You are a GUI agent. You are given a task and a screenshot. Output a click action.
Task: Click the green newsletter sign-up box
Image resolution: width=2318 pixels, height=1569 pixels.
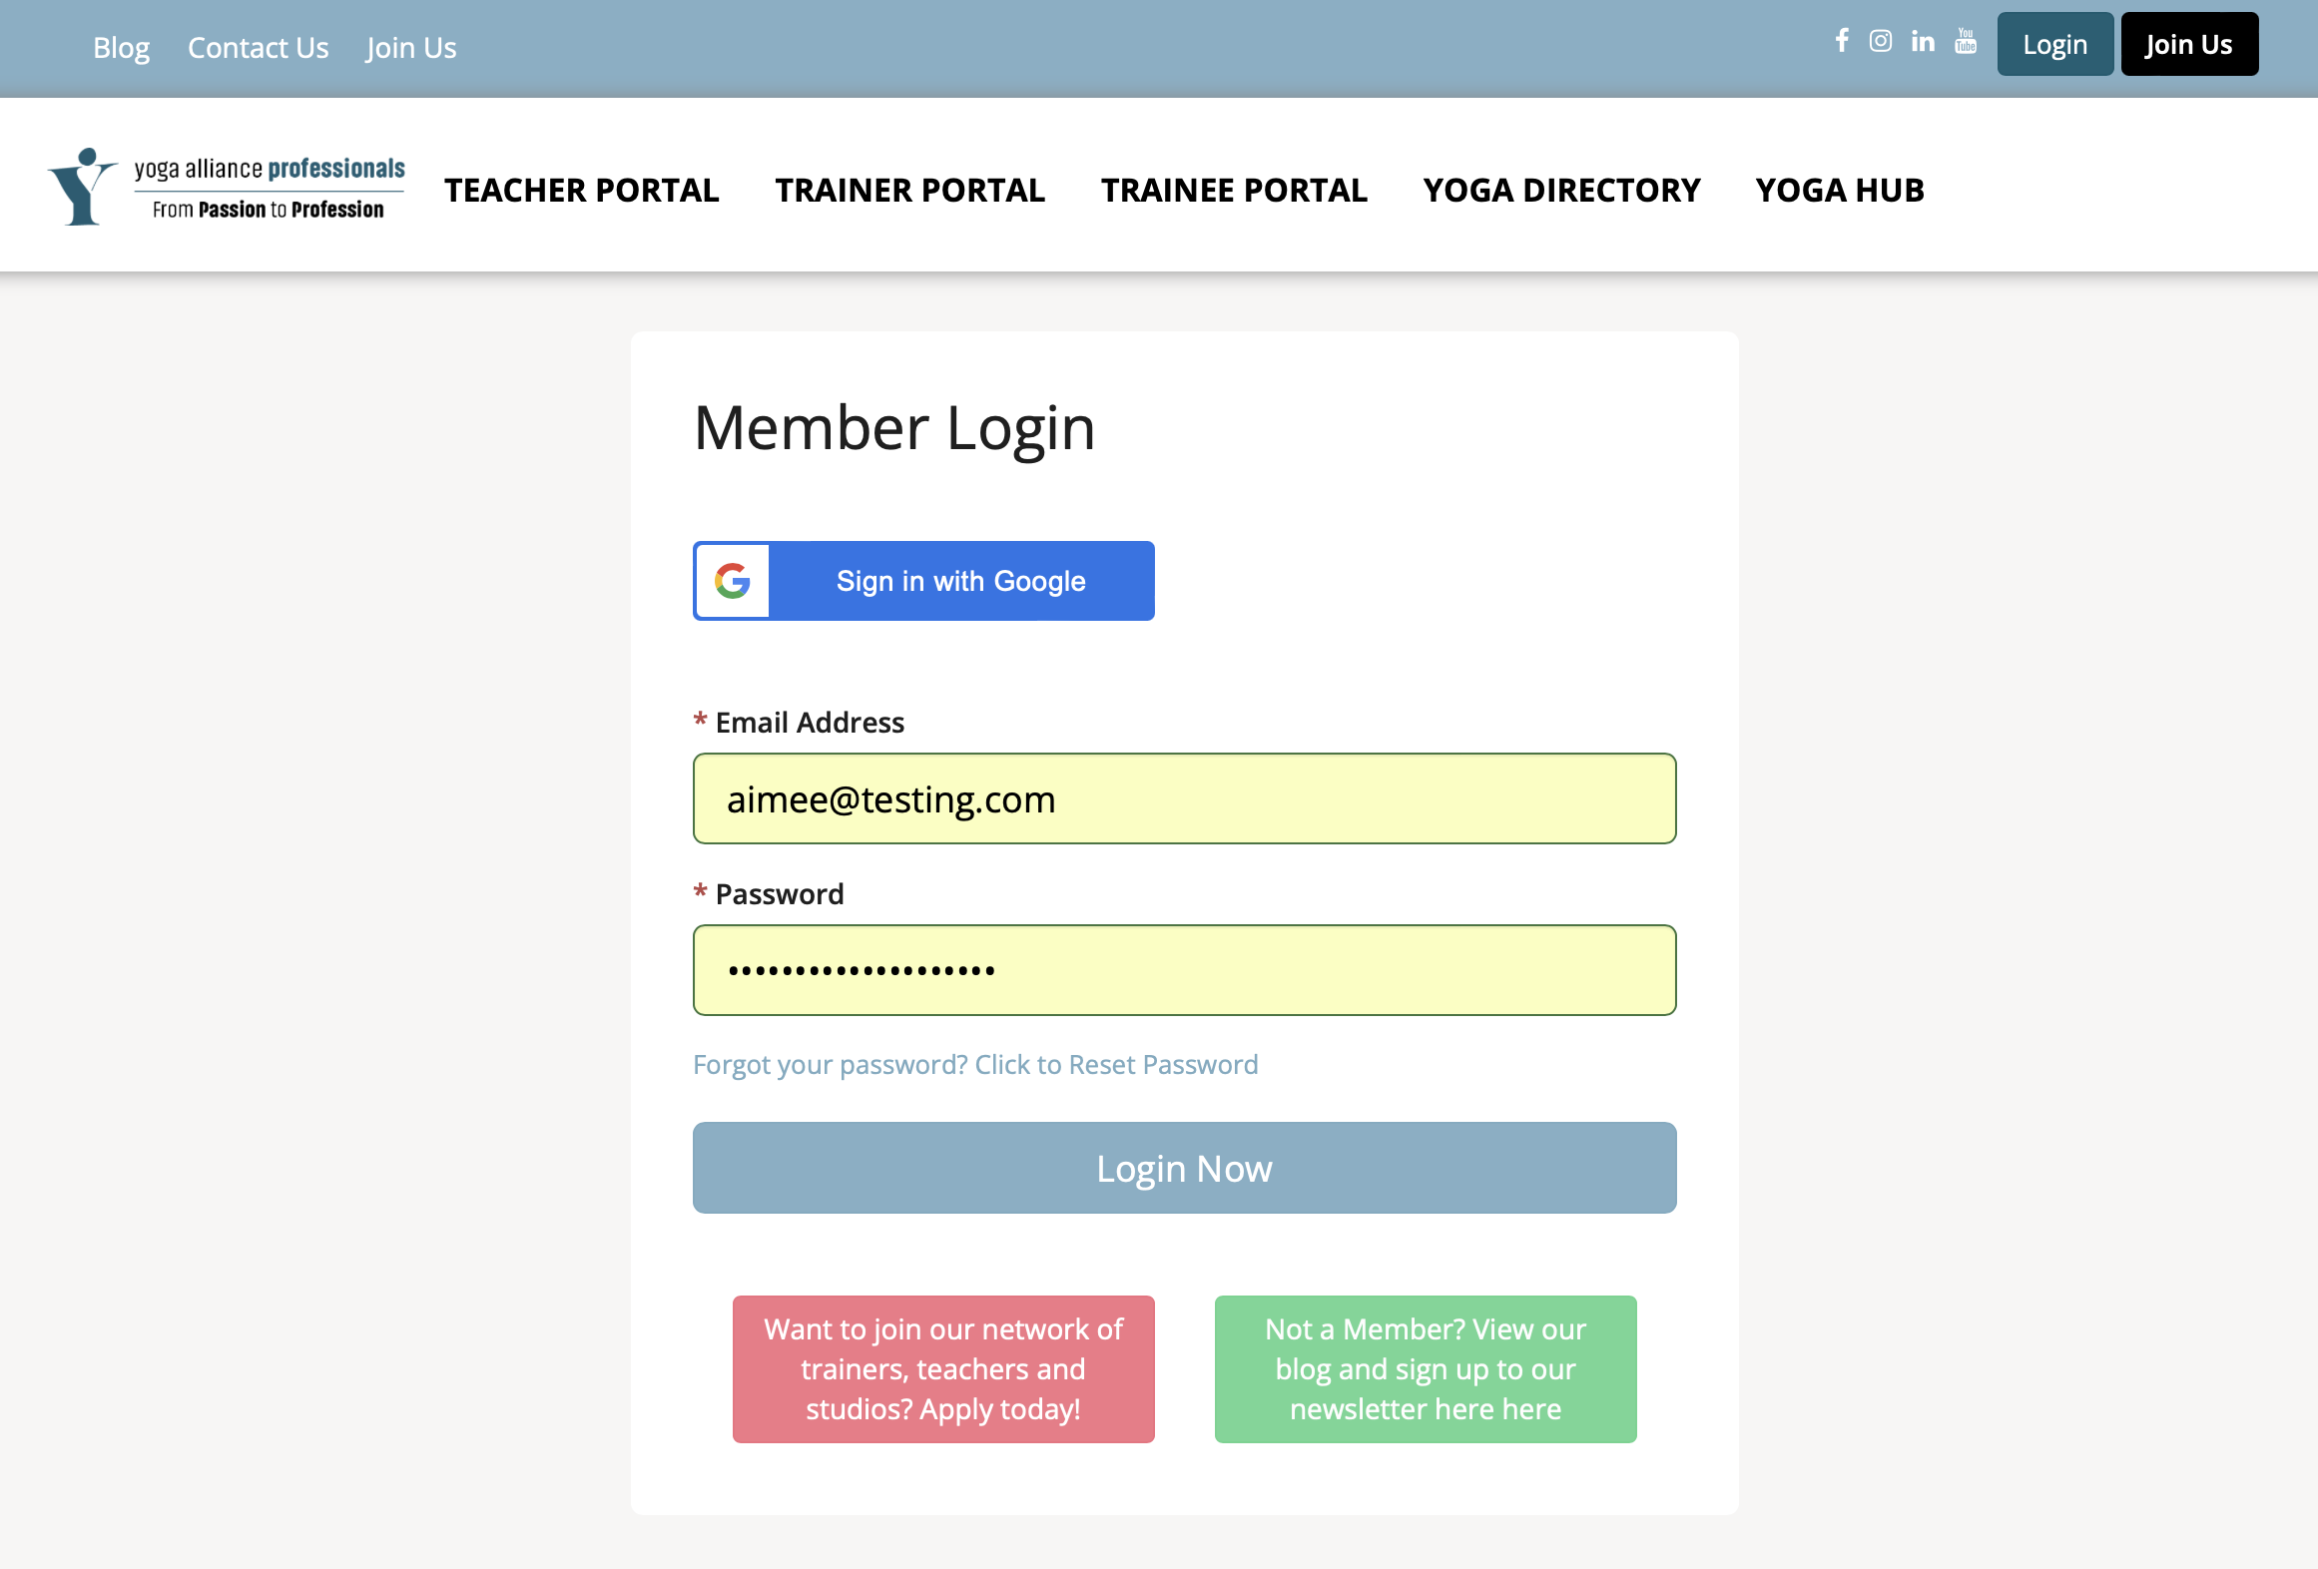[x=1425, y=1368]
